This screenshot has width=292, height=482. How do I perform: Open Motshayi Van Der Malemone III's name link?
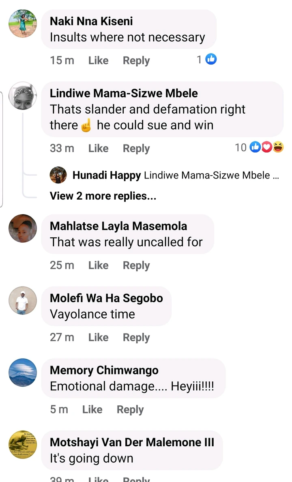132,442
